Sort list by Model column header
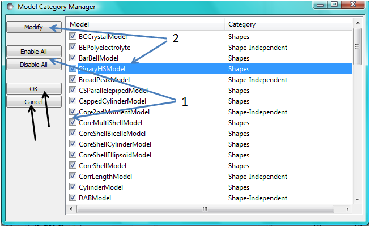Image resolution: width=370 pixels, height=227 pixels. [x=145, y=24]
